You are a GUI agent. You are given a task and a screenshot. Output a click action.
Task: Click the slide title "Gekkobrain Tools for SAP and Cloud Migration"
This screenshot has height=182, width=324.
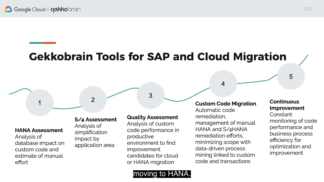point(158,57)
